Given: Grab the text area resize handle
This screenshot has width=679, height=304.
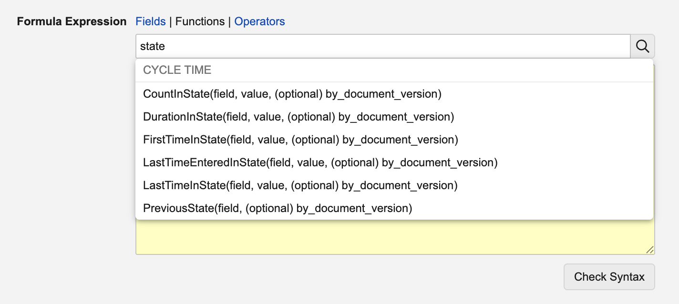Looking at the screenshot, I should 649,250.
